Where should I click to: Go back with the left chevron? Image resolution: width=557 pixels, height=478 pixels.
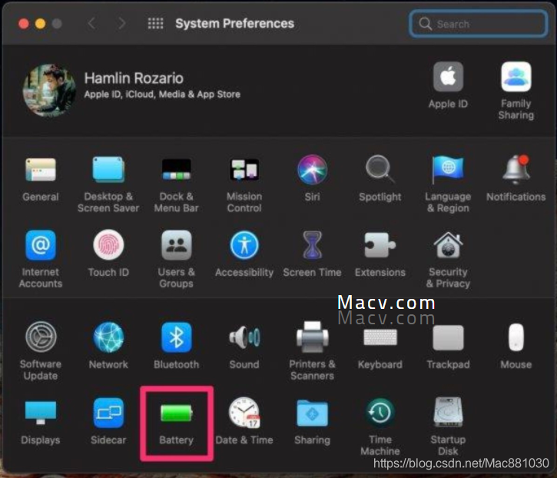point(91,24)
